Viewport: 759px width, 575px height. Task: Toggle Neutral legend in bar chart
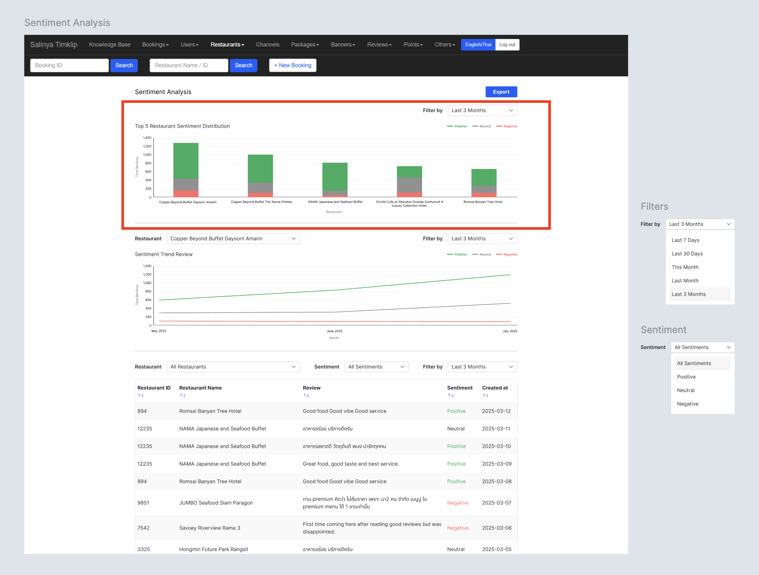(x=482, y=126)
